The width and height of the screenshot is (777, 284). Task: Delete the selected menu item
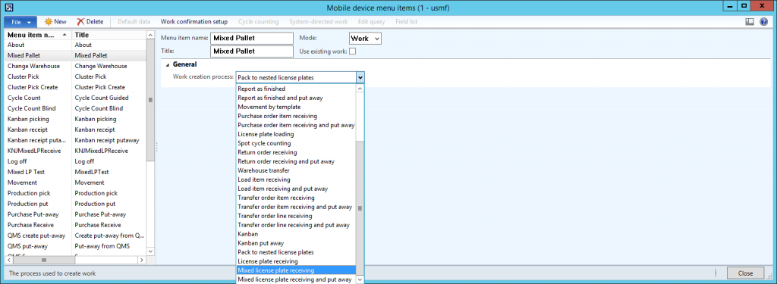(90, 22)
